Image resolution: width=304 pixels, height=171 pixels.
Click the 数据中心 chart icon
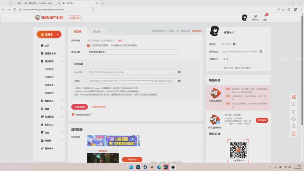tap(42, 101)
